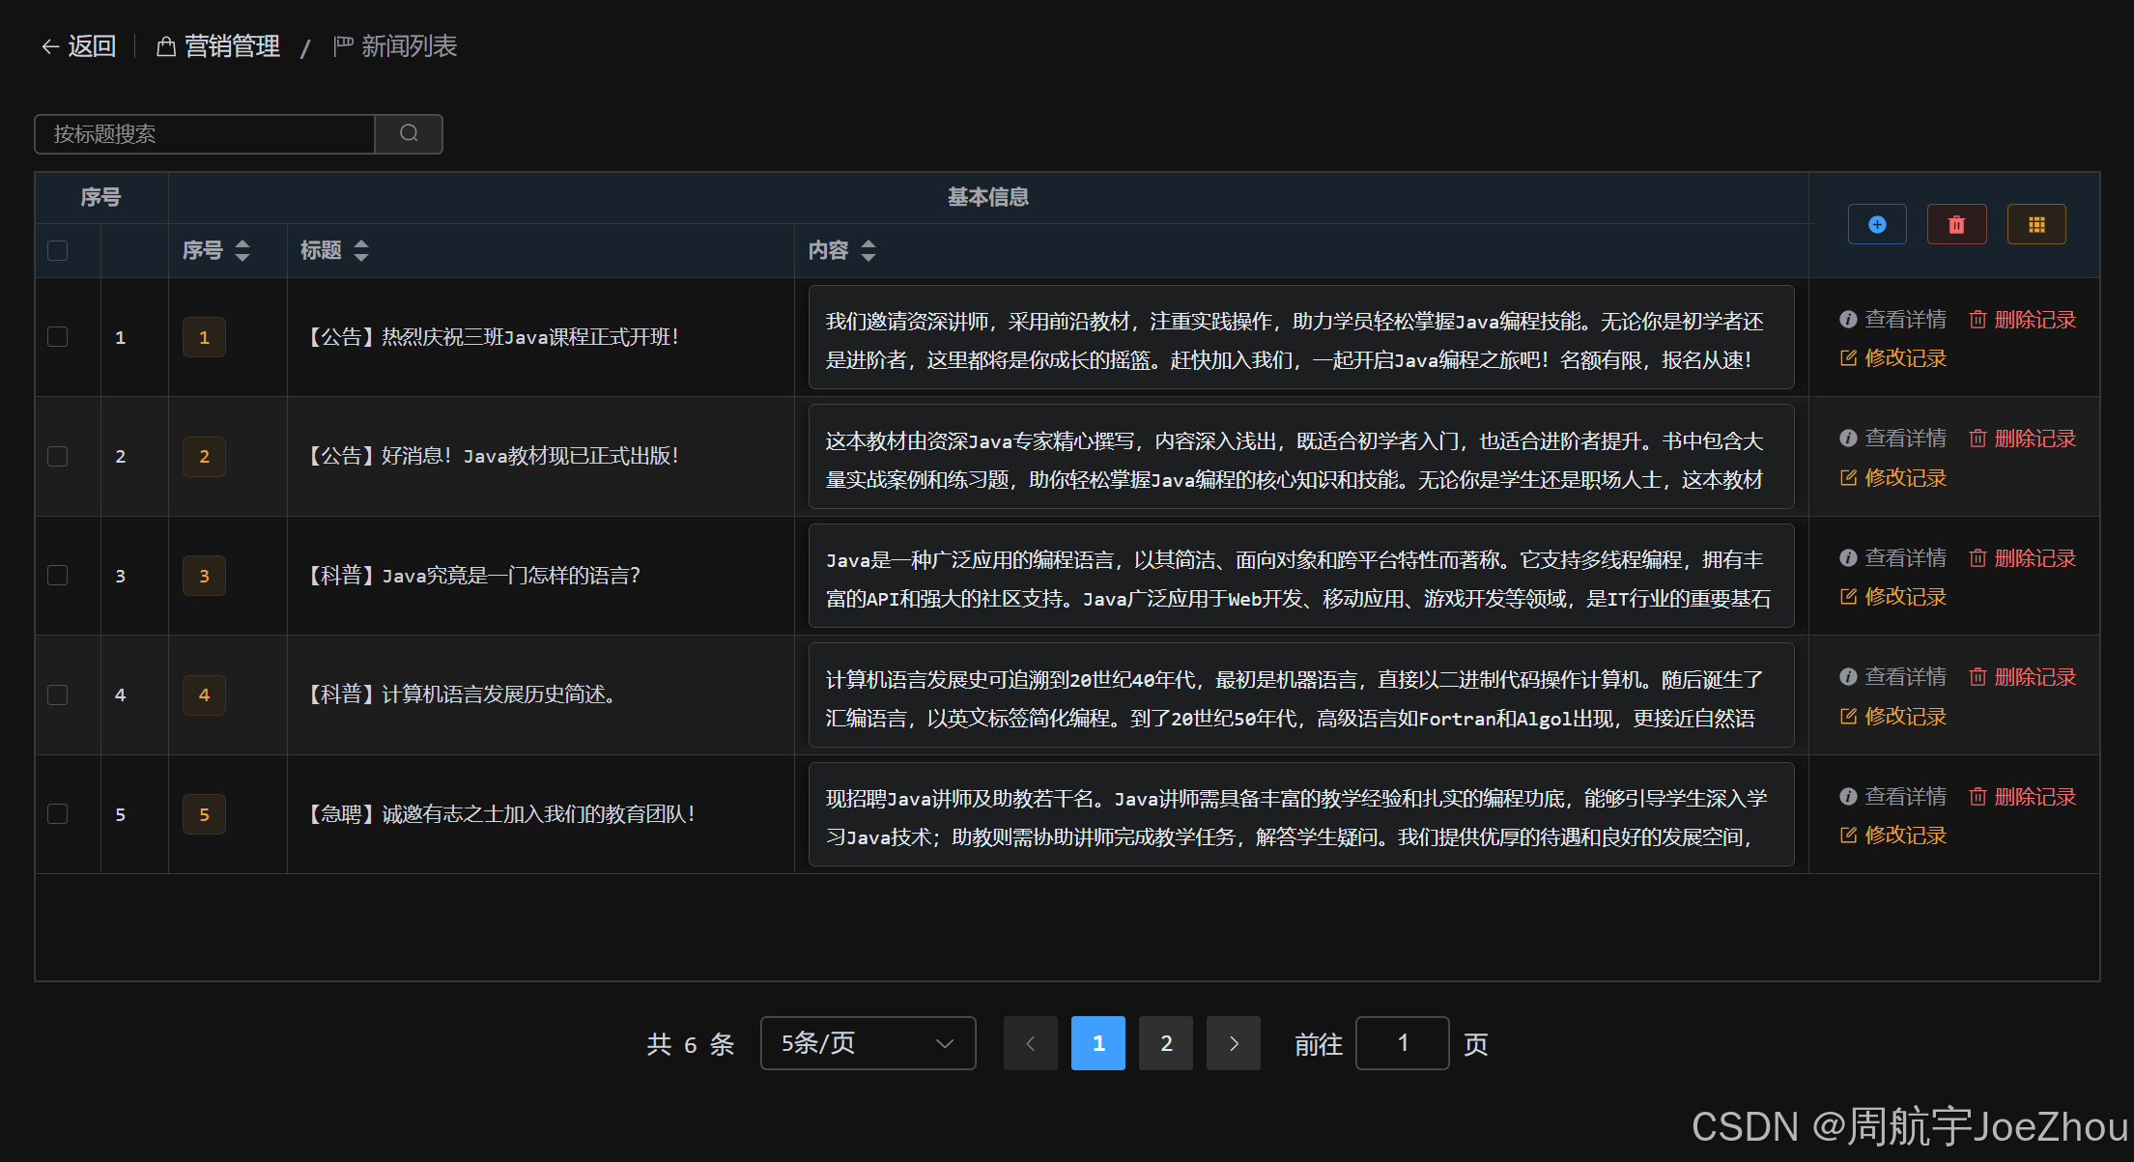Select page 2 in pagination

tap(1166, 1043)
